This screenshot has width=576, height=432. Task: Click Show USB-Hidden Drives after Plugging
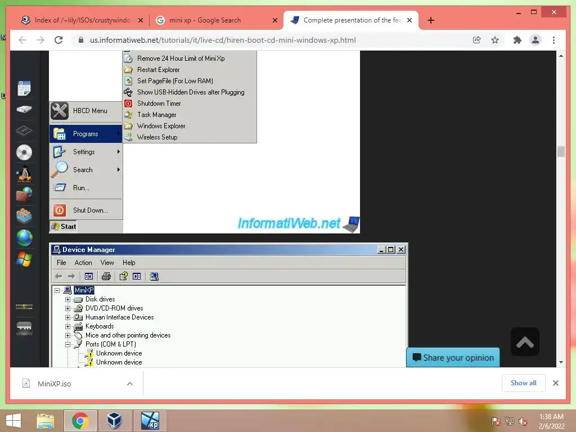(190, 92)
